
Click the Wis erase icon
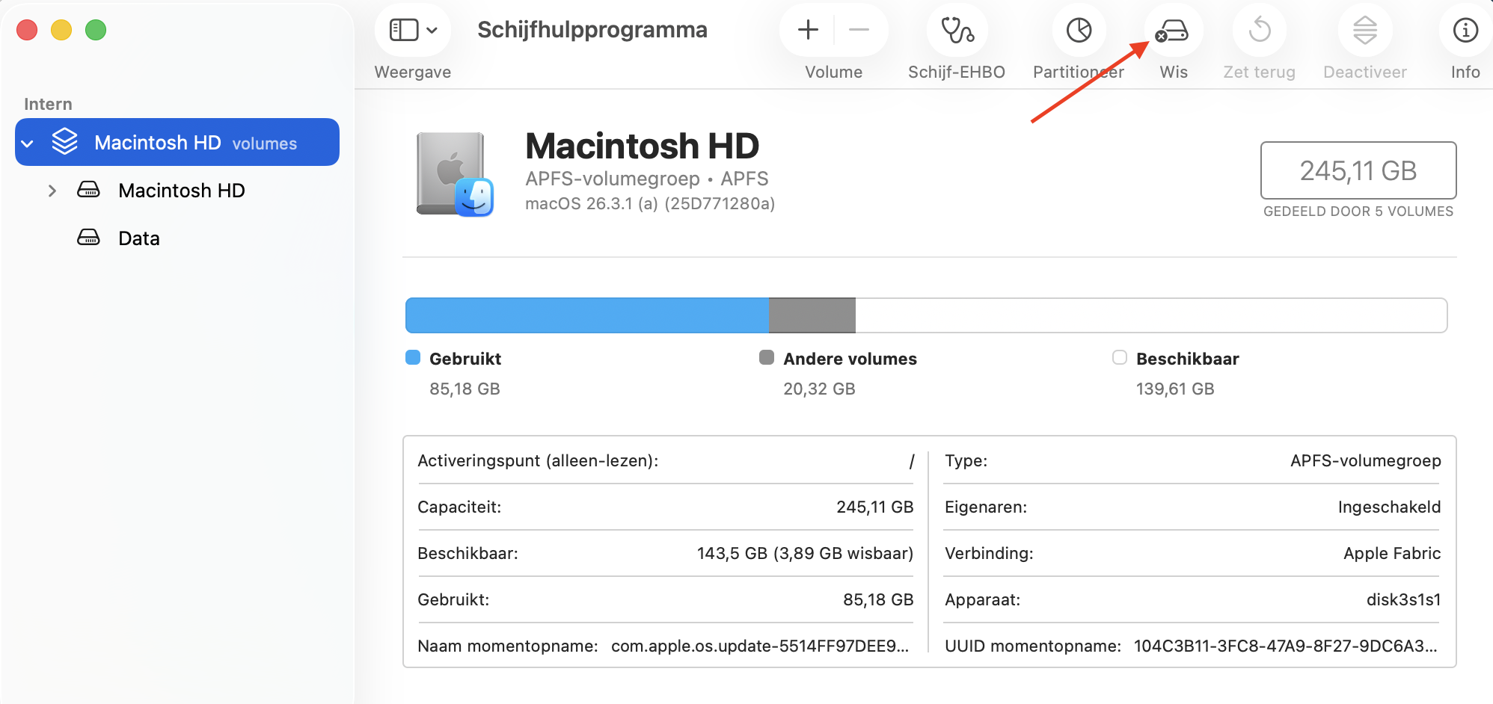tap(1172, 31)
